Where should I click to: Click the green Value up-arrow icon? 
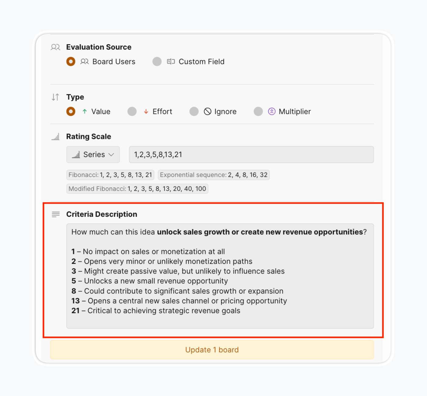[85, 111]
